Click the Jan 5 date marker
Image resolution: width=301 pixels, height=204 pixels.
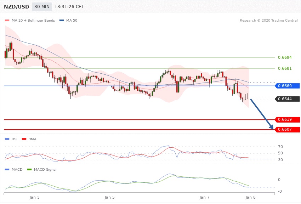click(x=110, y=197)
